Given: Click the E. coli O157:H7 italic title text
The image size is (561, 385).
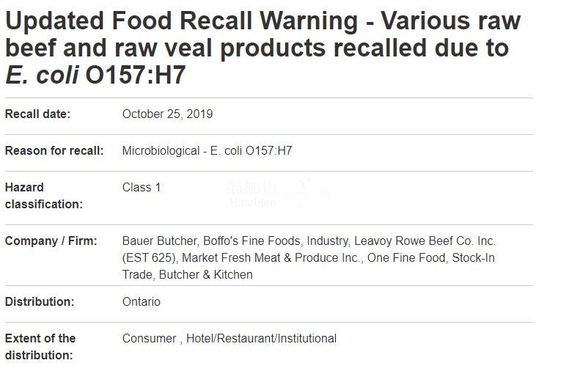Looking at the screenshot, I should [x=95, y=75].
